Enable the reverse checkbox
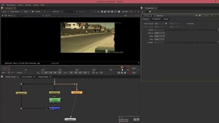Screen dimensions: 219x123 click(186, 24)
